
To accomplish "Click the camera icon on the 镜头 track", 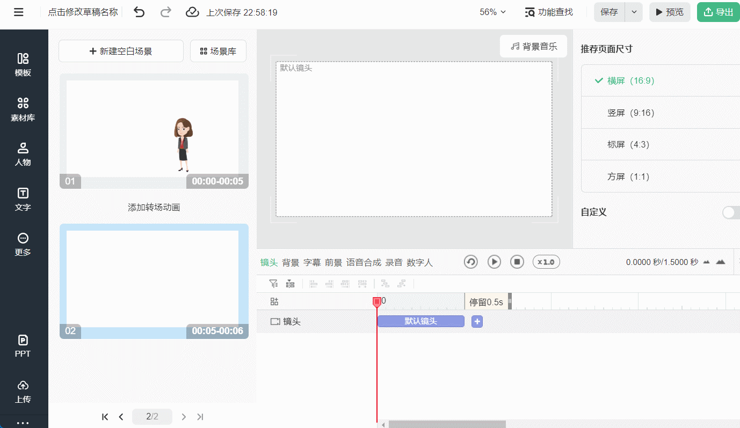I will pyautogui.click(x=275, y=321).
